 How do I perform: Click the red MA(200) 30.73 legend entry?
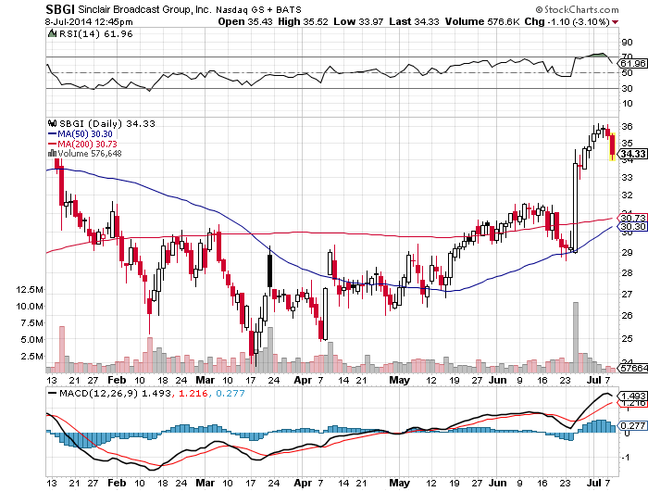click(82, 144)
